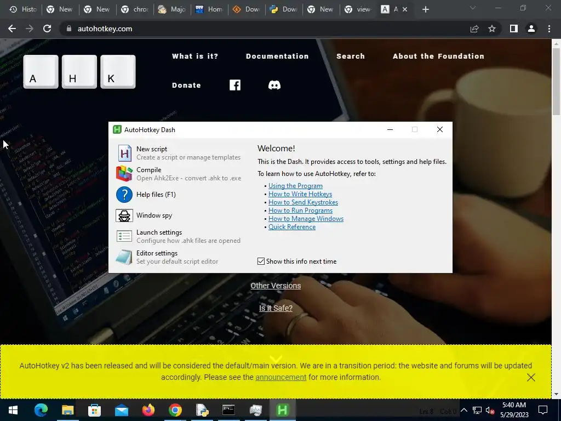Screen dimensions: 561x421
Task: Open Quick Reference link
Action: coord(292,227)
